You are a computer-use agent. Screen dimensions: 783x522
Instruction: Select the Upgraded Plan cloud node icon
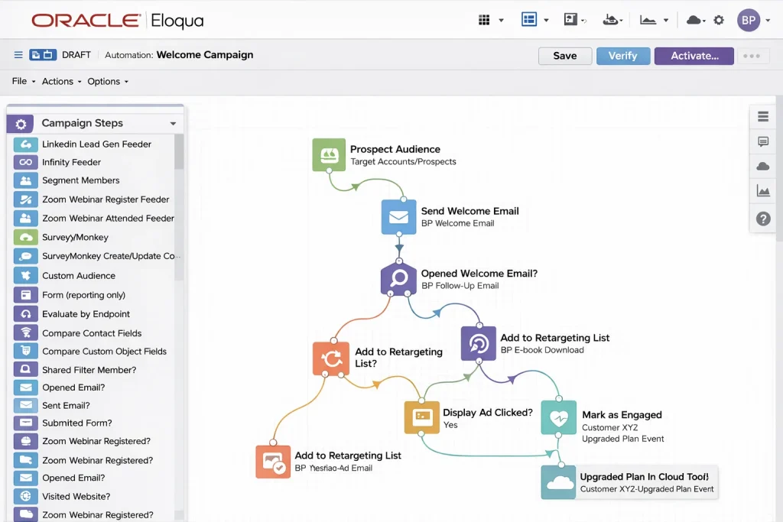[558, 482]
